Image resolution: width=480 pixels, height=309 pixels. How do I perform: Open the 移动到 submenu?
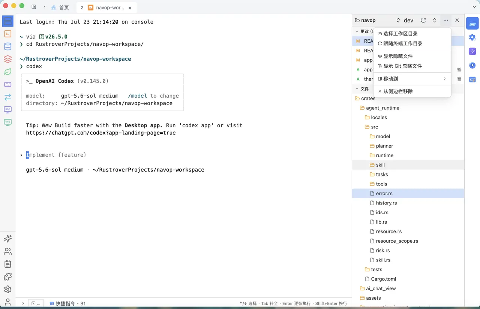pyautogui.click(x=412, y=79)
